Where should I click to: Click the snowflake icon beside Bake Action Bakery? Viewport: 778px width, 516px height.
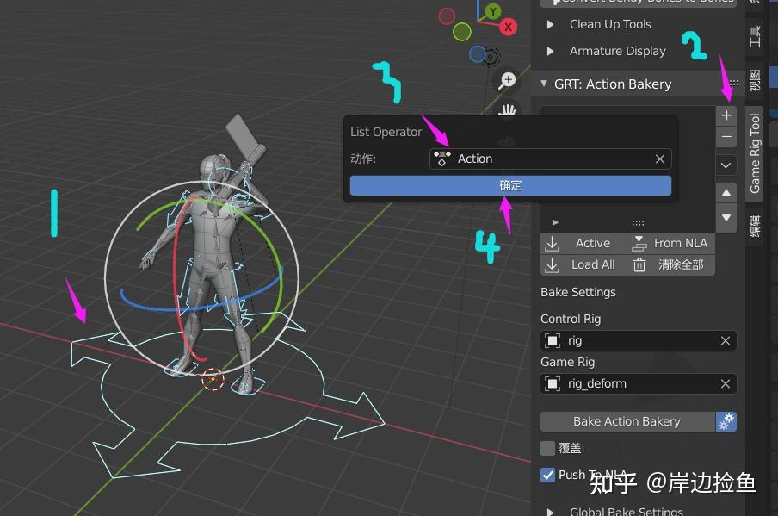pos(727,421)
